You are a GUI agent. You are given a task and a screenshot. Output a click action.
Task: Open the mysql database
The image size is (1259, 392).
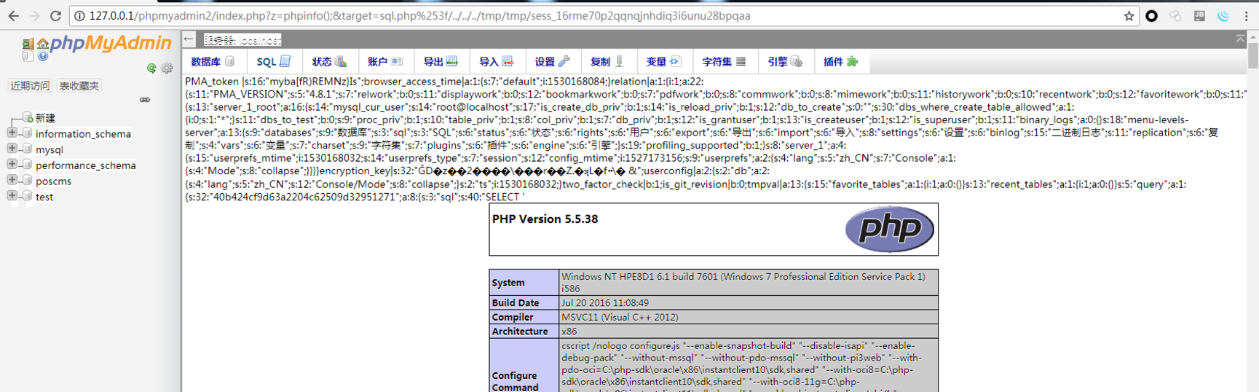click(50, 150)
